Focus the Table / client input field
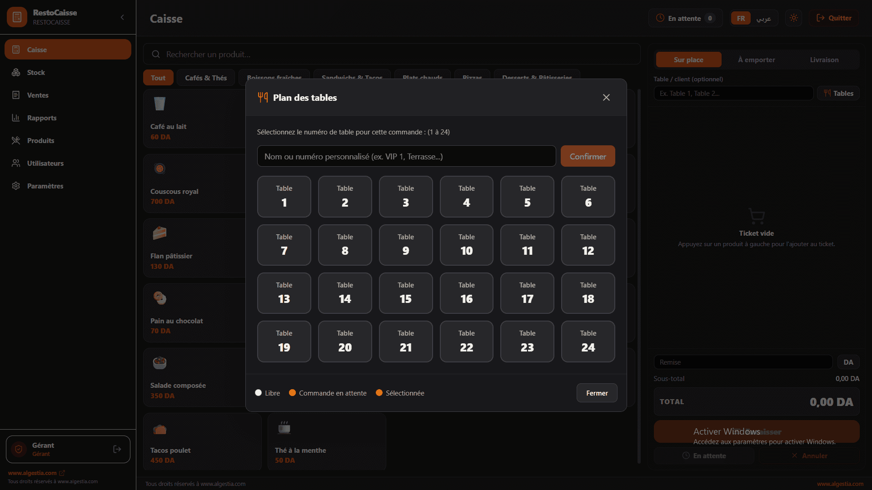This screenshot has width=872, height=490. (x=733, y=93)
